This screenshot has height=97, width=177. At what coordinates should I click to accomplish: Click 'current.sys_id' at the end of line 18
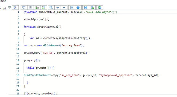point(146,75)
